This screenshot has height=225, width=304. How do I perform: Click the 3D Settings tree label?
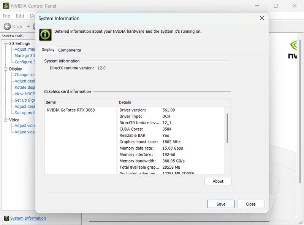click(20, 43)
